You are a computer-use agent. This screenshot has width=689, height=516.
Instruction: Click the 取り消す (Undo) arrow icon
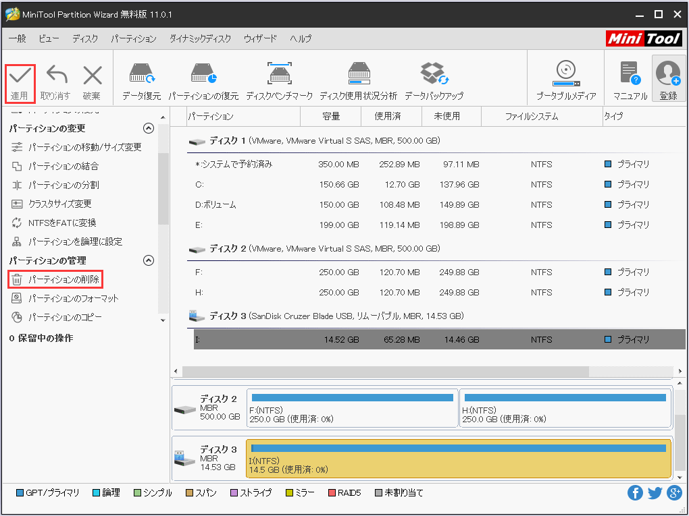click(x=56, y=75)
